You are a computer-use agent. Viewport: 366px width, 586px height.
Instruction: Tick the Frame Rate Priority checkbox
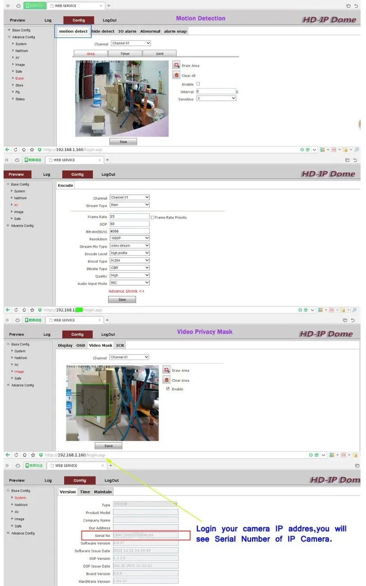tap(152, 217)
